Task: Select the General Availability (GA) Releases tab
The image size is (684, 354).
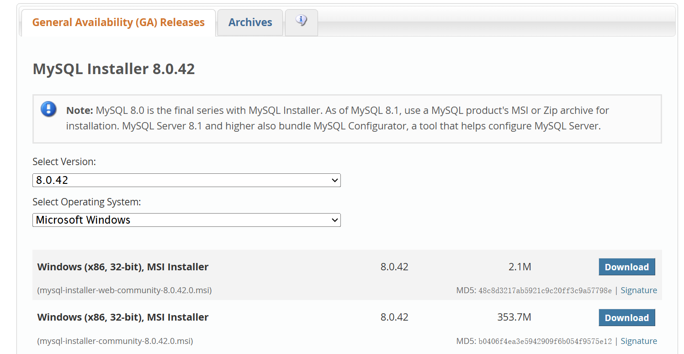Action: coord(118,22)
